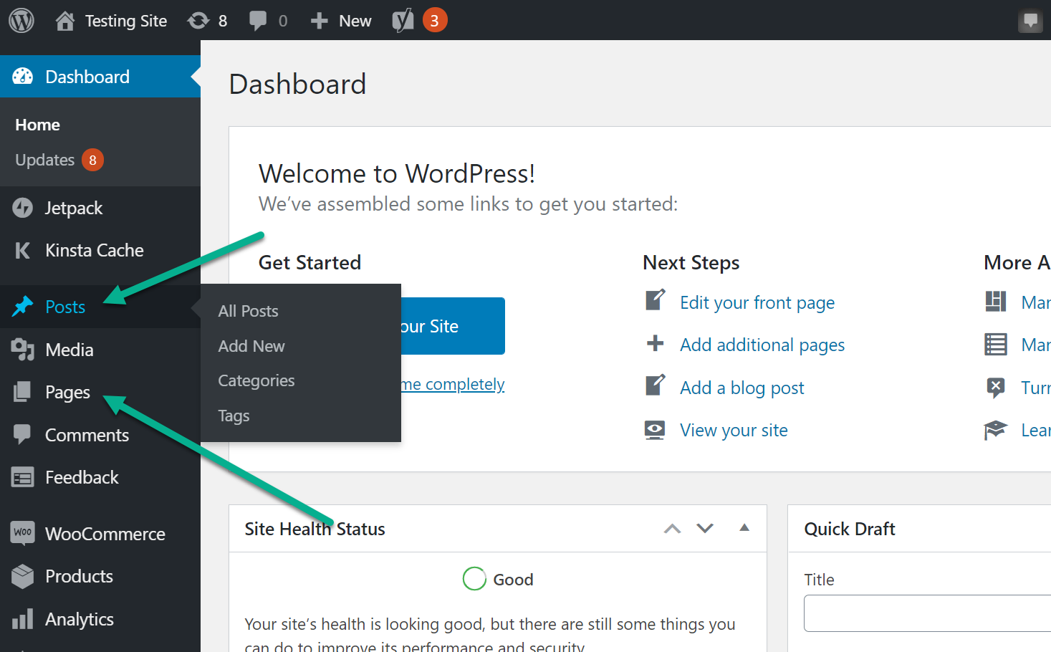Click the updates refresh icon in admin bar
This screenshot has height=652, width=1051.
198,21
